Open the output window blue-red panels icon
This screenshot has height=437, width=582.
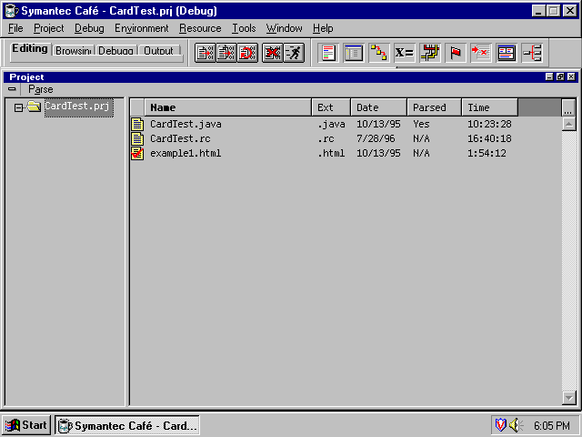pyautogui.click(x=507, y=53)
